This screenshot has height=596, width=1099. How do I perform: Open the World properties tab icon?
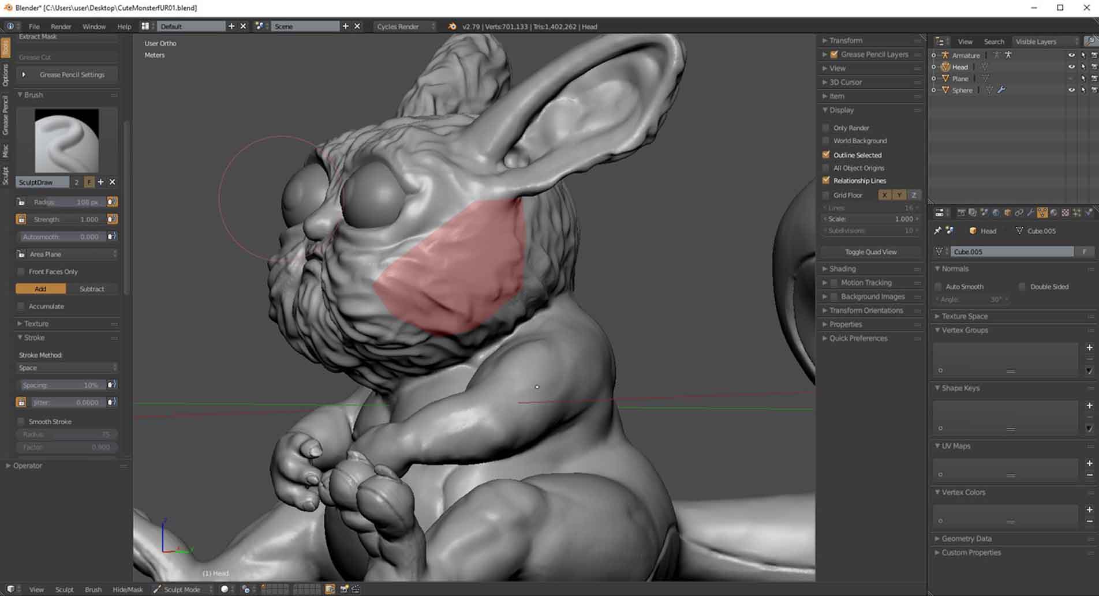[996, 213]
